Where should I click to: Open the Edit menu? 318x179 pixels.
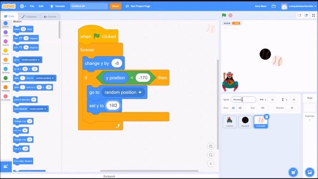[x=41, y=6]
